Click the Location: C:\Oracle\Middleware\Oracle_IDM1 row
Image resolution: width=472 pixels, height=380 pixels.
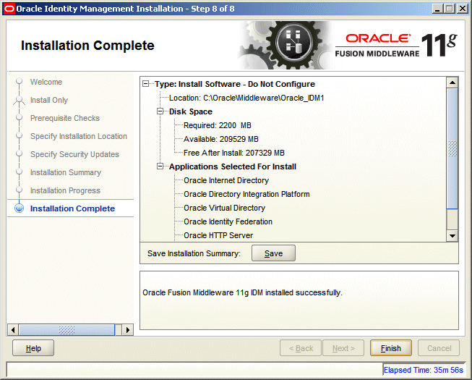tap(246, 98)
